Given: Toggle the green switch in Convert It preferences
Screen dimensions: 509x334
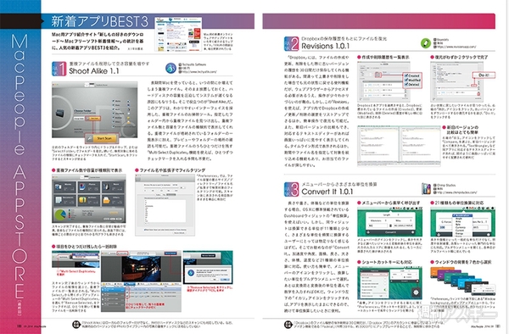Looking at the screenshot, I should tap(384, 289).
